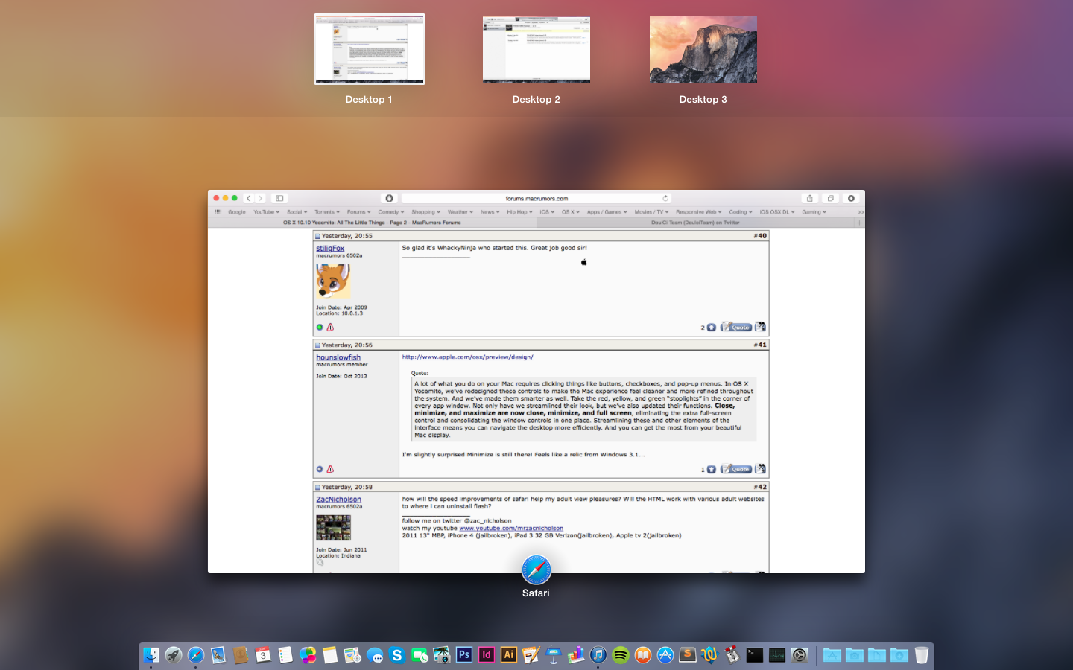This screenshot has width=1073, height=670.
Task: Expand the Forums bookmarks folder
Action: pos(358,212)
